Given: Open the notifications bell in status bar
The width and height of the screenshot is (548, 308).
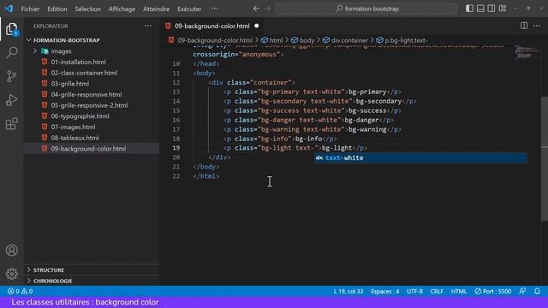Looking at the screenshot, I should coord(537,291).
